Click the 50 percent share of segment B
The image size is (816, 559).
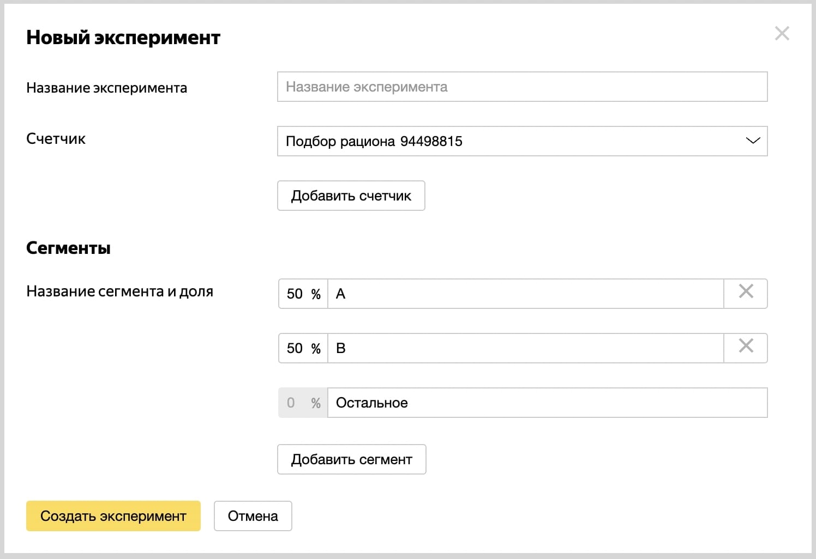pos(295,349)
